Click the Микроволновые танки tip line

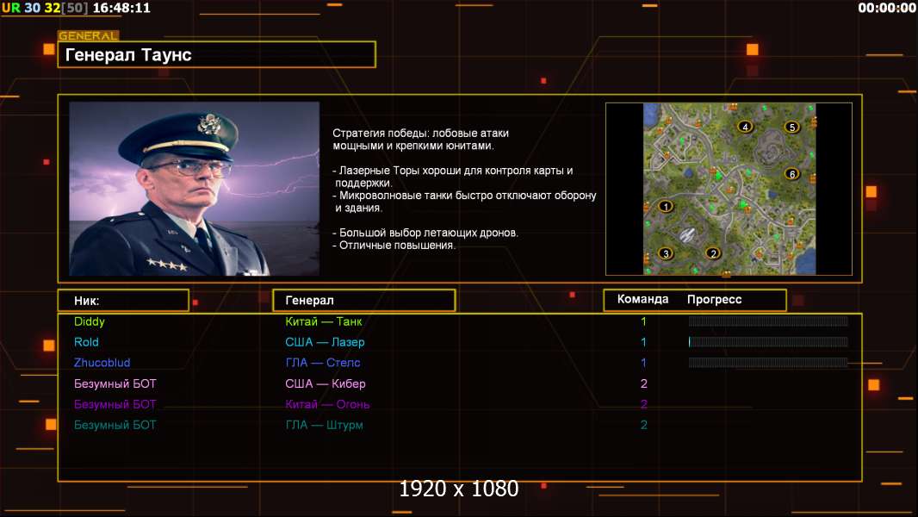tap(464, 202)
